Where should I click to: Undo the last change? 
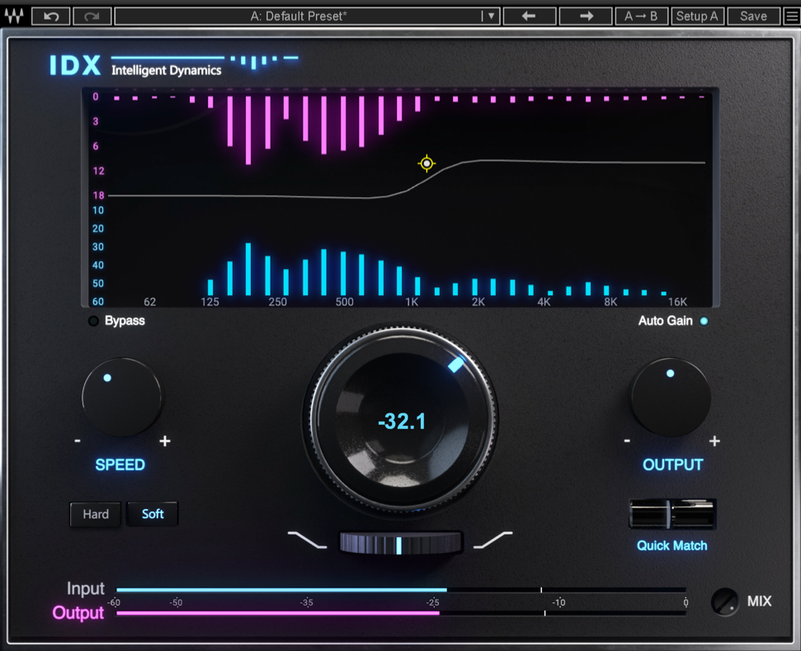(x=49, y=15)
